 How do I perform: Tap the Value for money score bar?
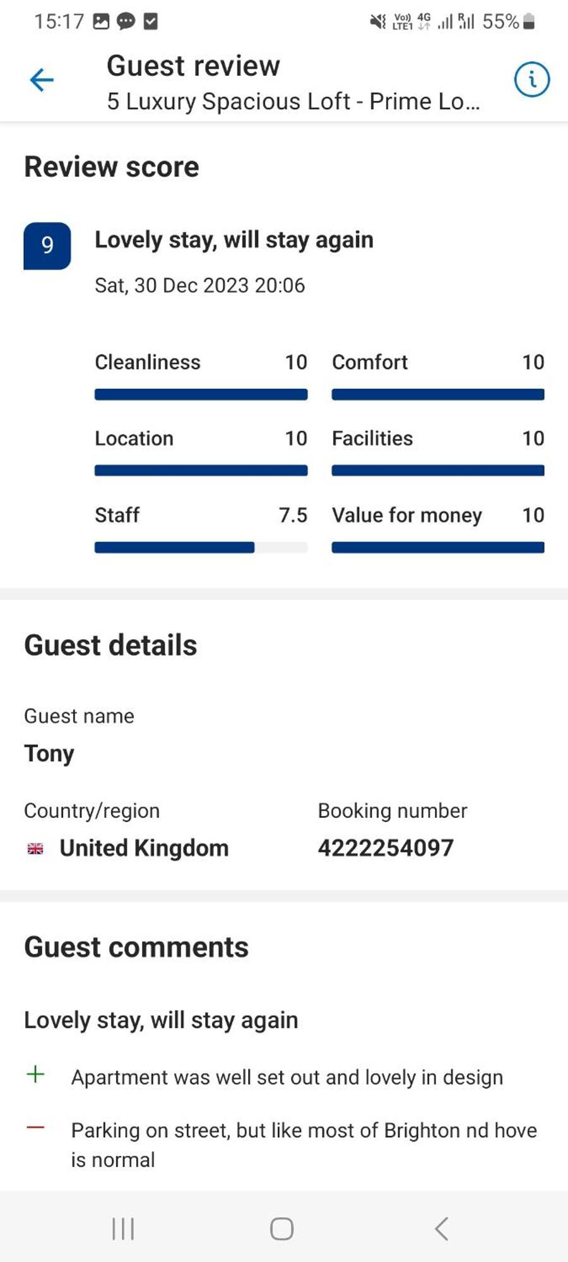click(438, 547)
